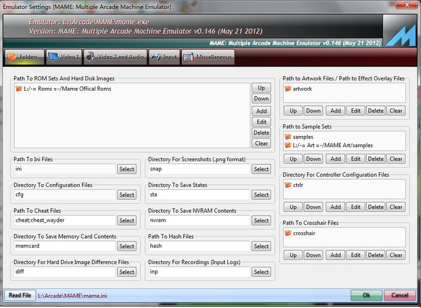
Task: Move Sample Sets path Down
Action: pyautogui.click(x=313, y=159)
